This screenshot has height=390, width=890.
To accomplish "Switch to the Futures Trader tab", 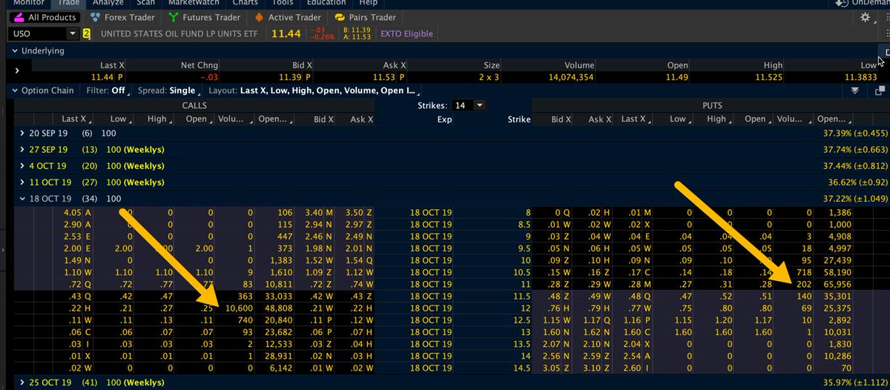I will (205, 17).
